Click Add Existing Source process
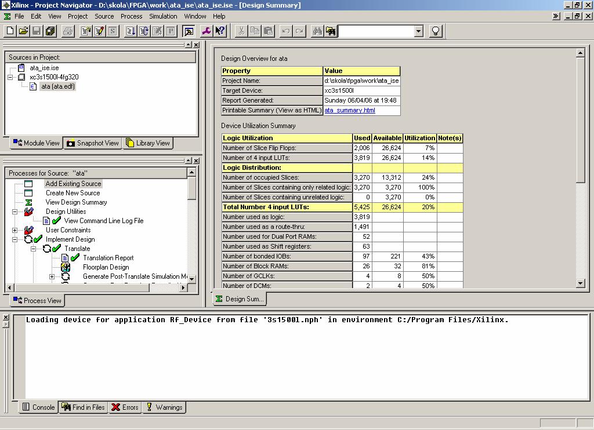Viewport: 594px width, 430px height. pyautogui.click(x=73, y=184)
